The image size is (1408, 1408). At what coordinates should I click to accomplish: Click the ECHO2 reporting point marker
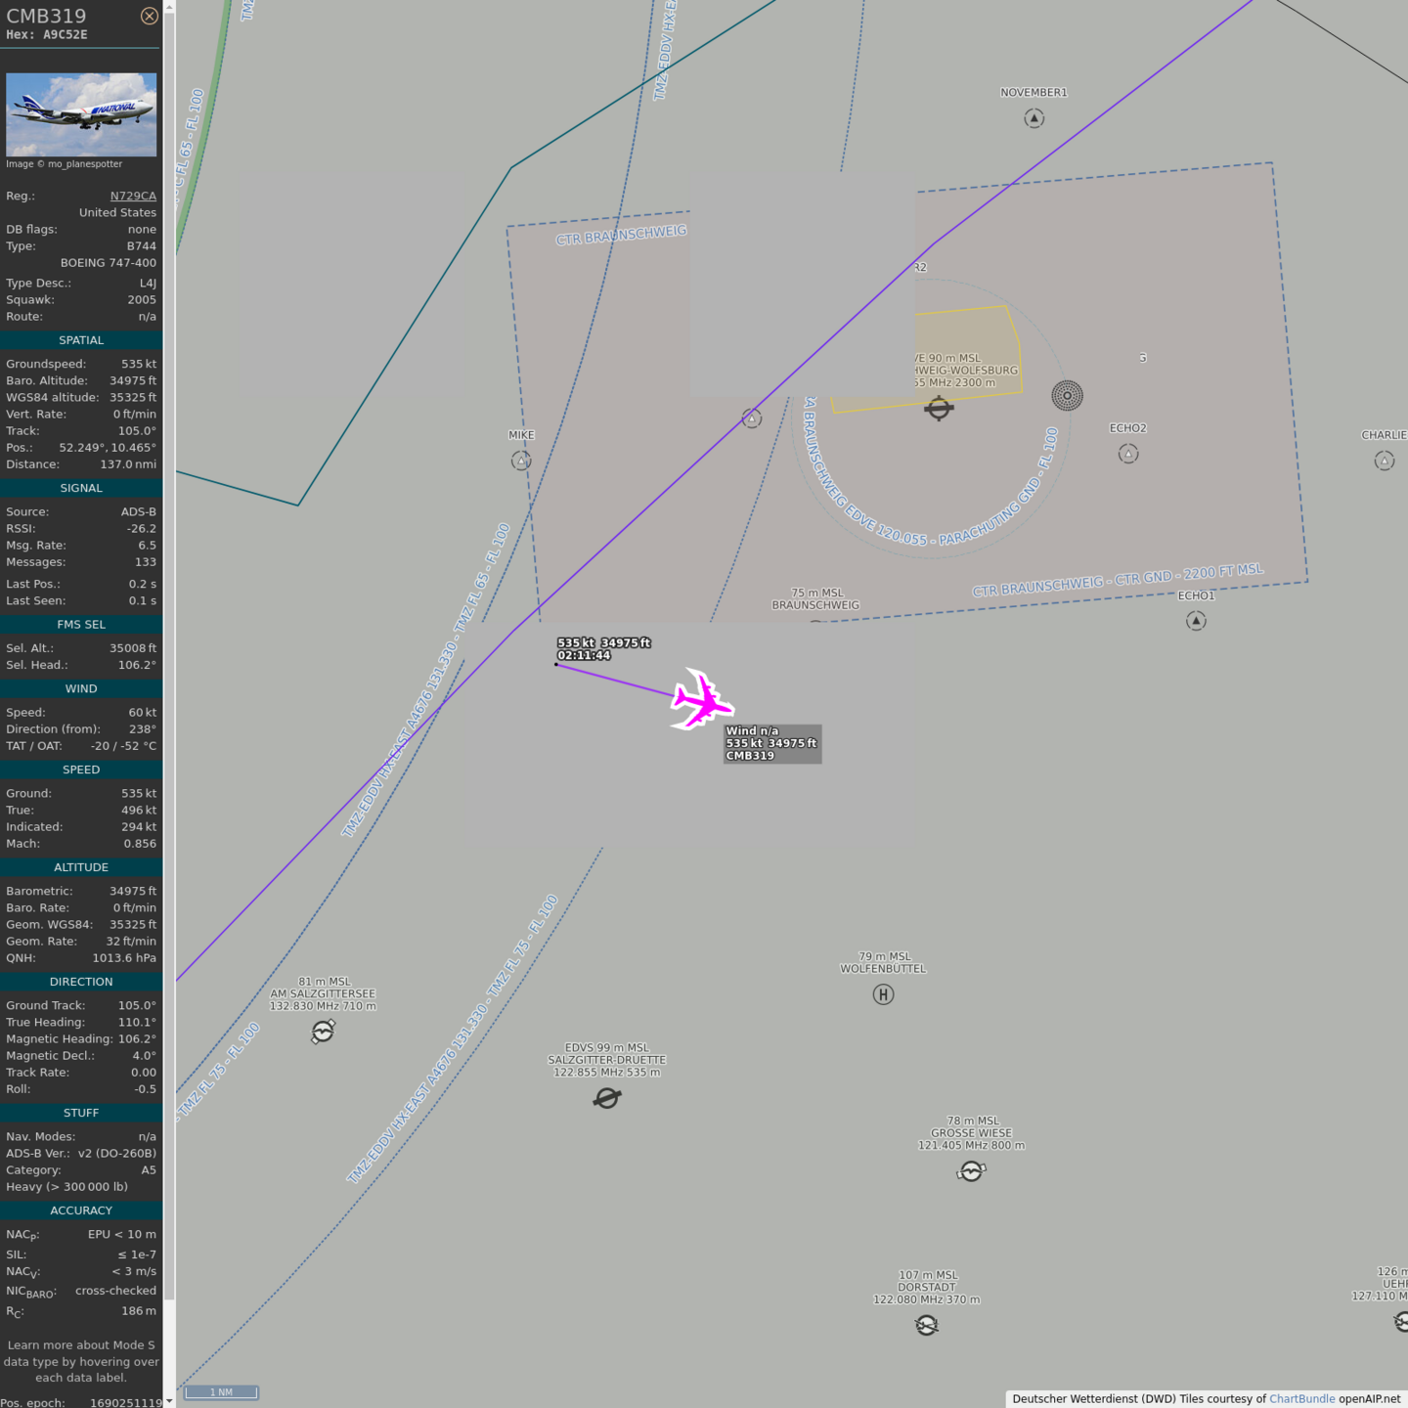coord(1127,454)
